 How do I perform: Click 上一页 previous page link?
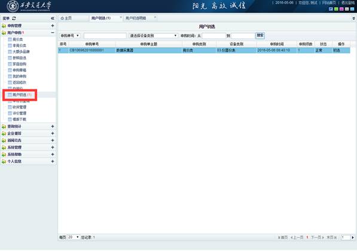click(x=297, y=237)
